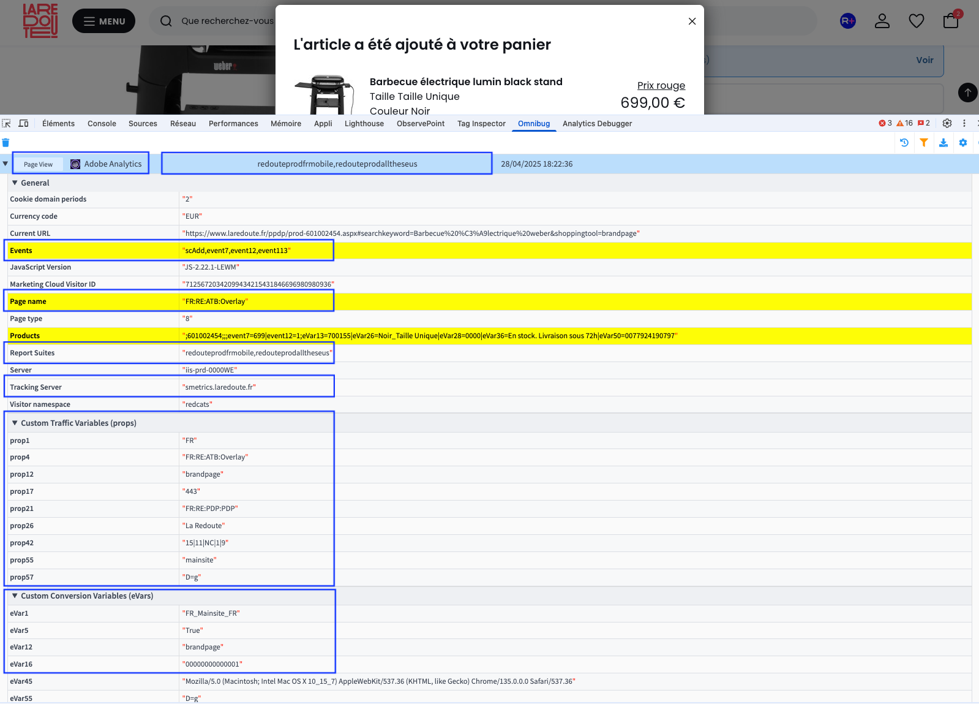Toggle the device toolbar icon
979x704 pixels.
[x=24, y=123]
